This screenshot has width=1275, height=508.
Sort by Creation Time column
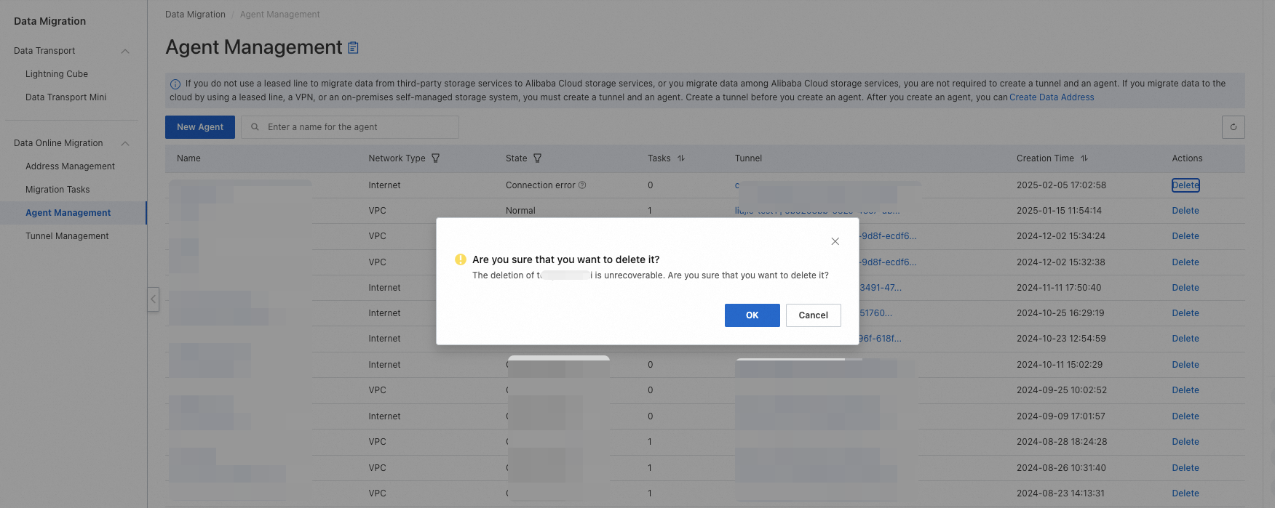[x=1084, y=158]
